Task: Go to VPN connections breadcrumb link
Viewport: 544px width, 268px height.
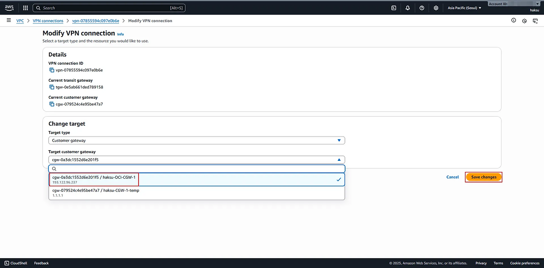Action: (x=48, y=21)
